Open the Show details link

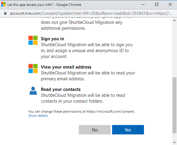[x=38, y=116]
